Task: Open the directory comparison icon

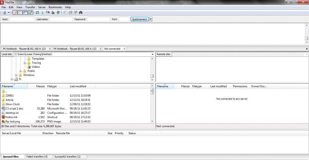Action: pyautogui.click(x=70, y=13)
